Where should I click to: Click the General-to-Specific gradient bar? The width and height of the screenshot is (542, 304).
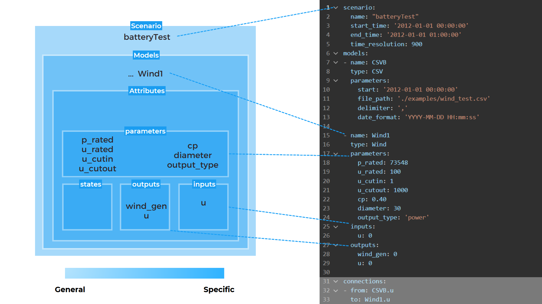tap(144, 273)
